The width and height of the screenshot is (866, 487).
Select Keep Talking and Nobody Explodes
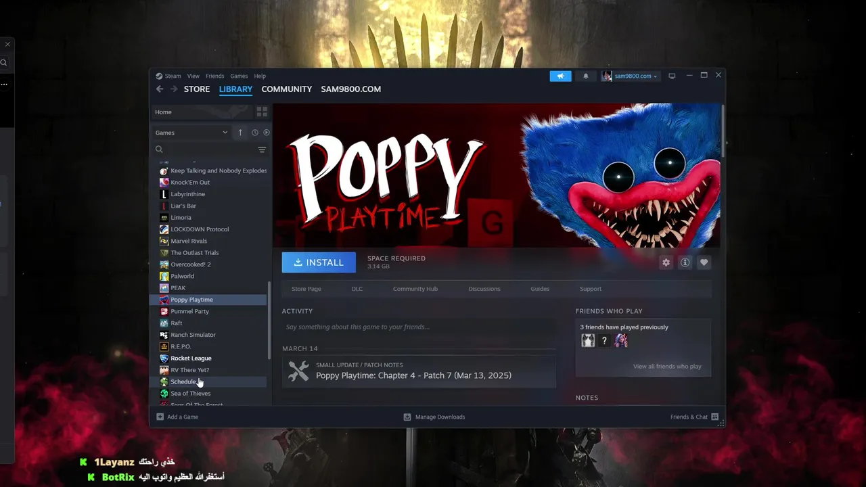pyautogui.click(x=212, y=170)
